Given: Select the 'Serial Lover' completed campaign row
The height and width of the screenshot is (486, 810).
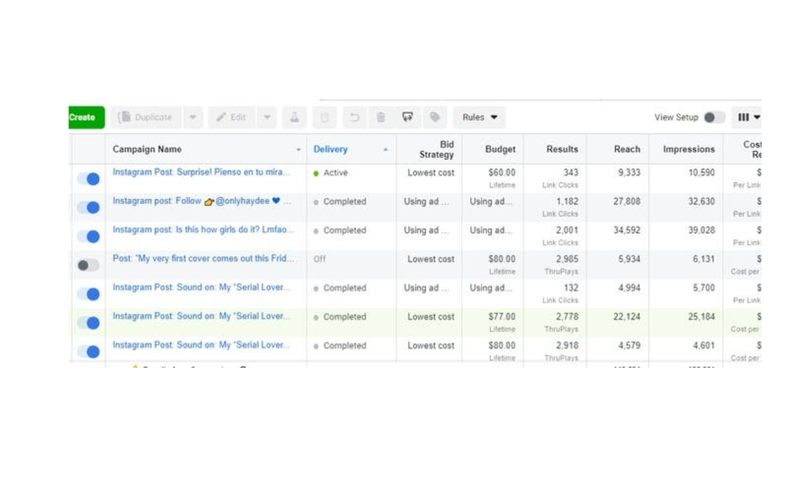Looking at the screenshot, I should [202, 317].
